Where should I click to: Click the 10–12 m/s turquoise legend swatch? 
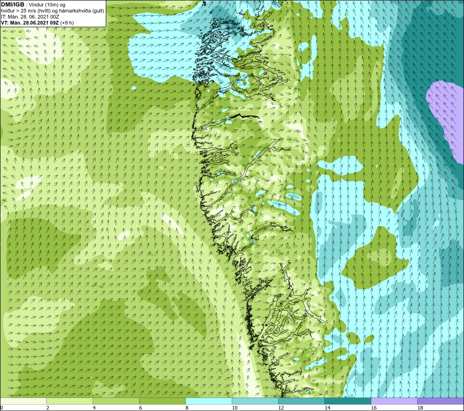point(255,401)
